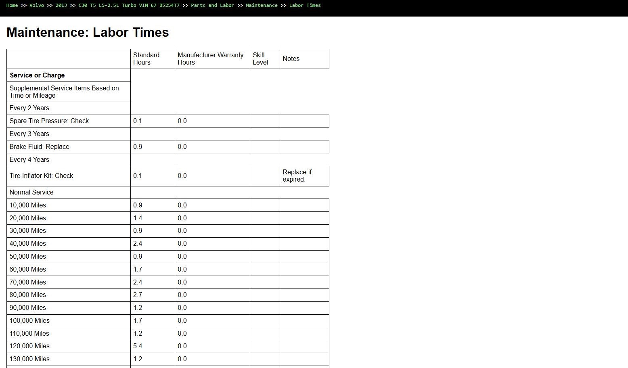This screenshot has height=368, width=628.
Task: Select the 60,000 Miles row label
Action: pyautogui.click(x=69, y=270)
